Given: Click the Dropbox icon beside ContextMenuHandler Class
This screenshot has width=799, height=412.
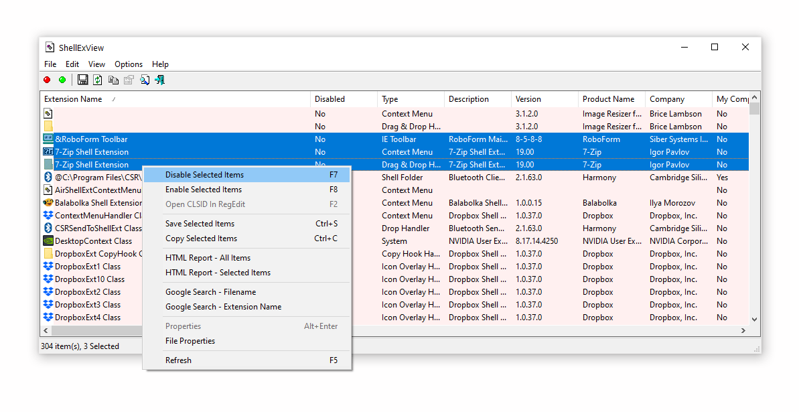Looking at the screenshot, I should click(48, 215).
